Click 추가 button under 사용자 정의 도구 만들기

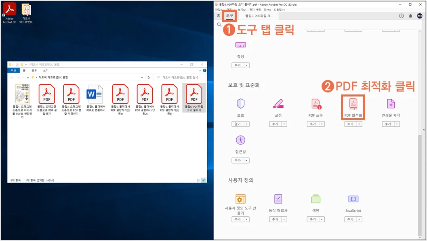tap(238, 219)
